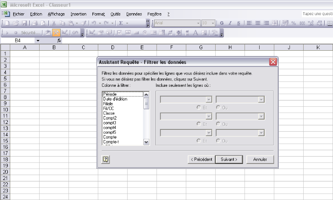The height and width of the screenshot is (200, 333).
Task: Click the AutoSum sigma icon
Action: tap(121, 23)
